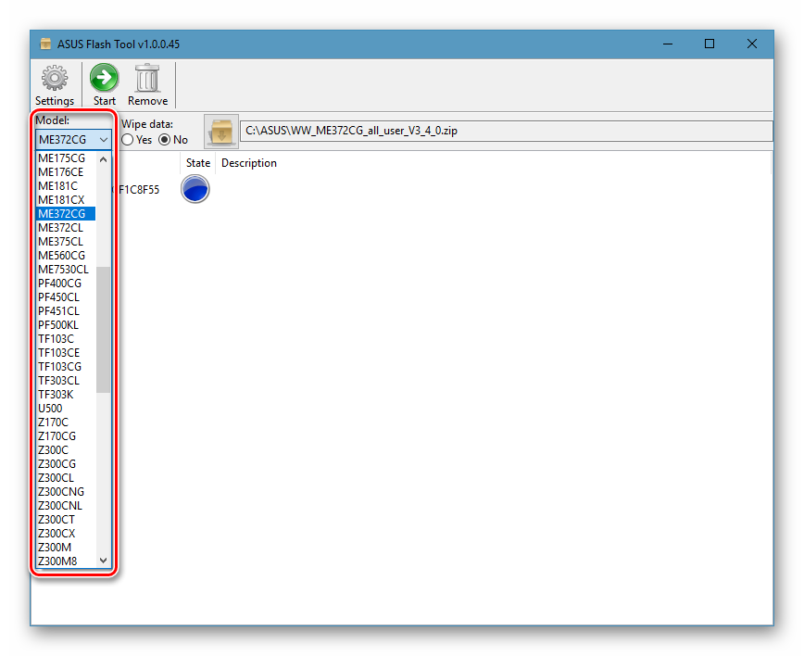Select TF303K model entry
This screenshot has width=804, height=656.
66,394
